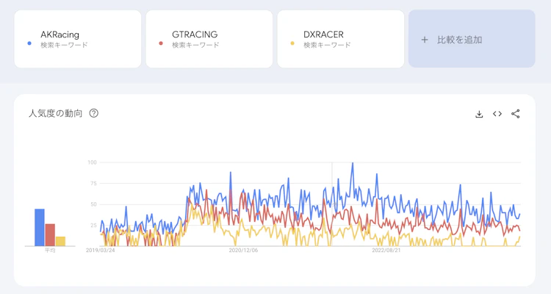This screenshot has width=551, height=294.
Task: Click the yellow DXRACER average bar
Action: click(x=60, y=241)
